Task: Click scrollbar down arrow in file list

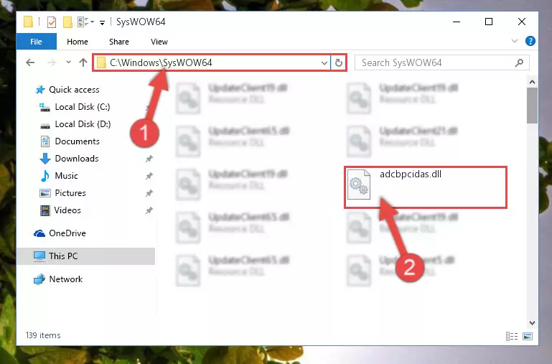Action: (x=532, y=323)
